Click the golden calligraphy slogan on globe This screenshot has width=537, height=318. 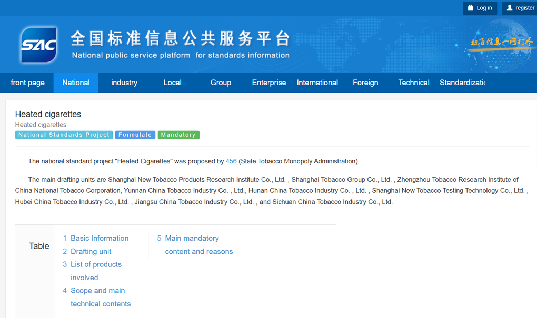pyautogui.click(x=501, y=43)
